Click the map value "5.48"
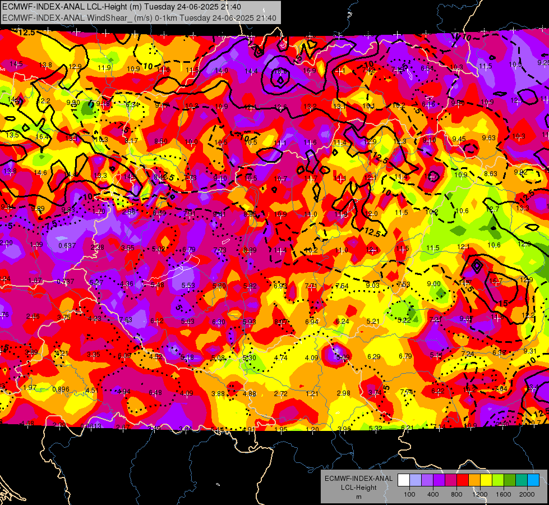549x505 pixels. (x=157, y=285)
